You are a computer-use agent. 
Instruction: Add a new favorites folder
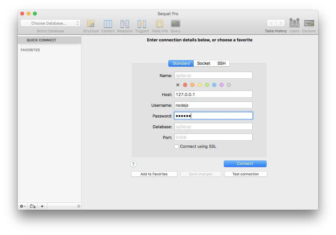33,206
